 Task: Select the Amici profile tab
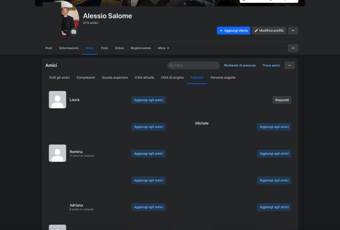(x=90, y=48)
